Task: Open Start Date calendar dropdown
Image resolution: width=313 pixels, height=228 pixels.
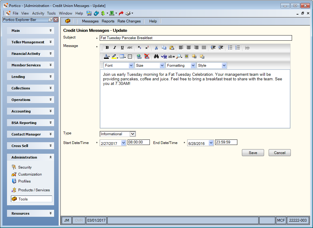Action: [x=123, y=143]
